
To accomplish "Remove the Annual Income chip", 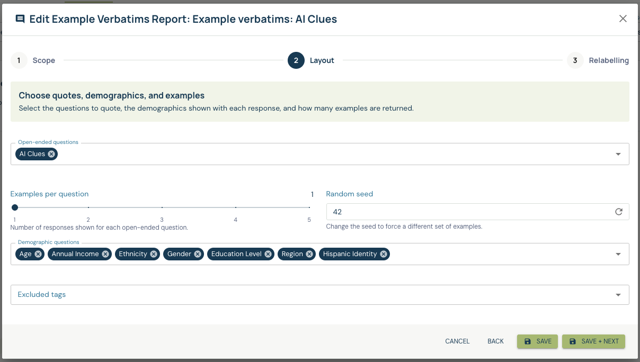I will coord(105,254).
